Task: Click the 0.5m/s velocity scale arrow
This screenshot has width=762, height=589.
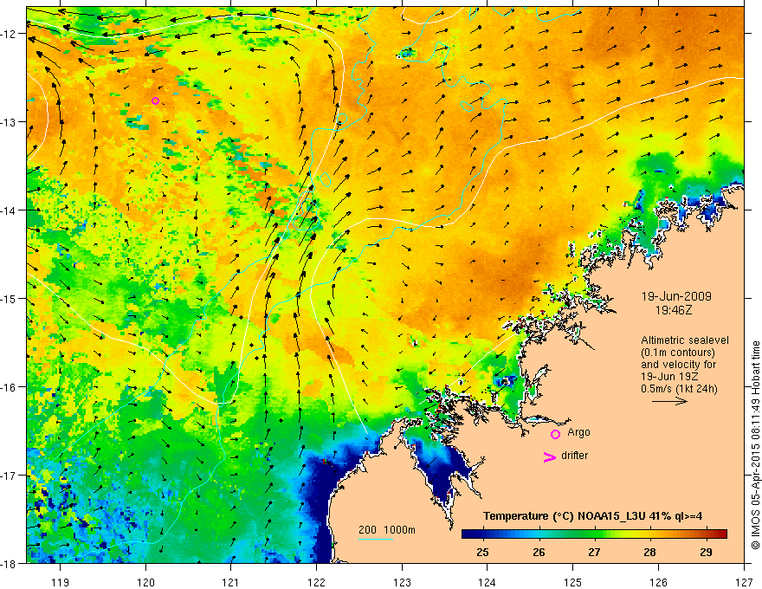Action: (x=669, y=401)
